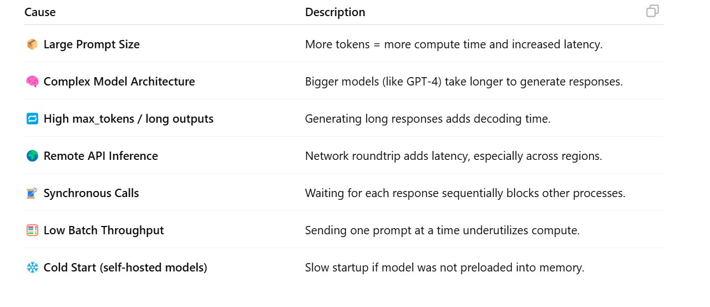Click the Cold Start (self-hosted models) label
Viewport: 710px width, 307px height.
(x=125, y=268)
